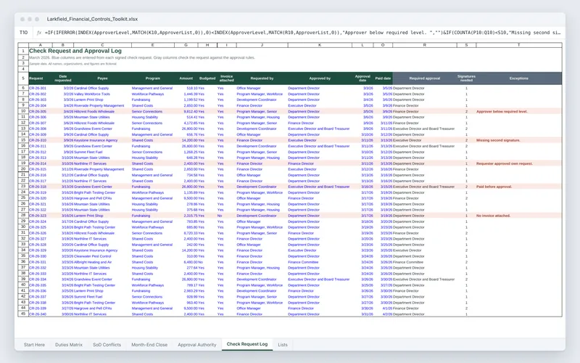Click the Check Request Log tab

click(247, 344)
